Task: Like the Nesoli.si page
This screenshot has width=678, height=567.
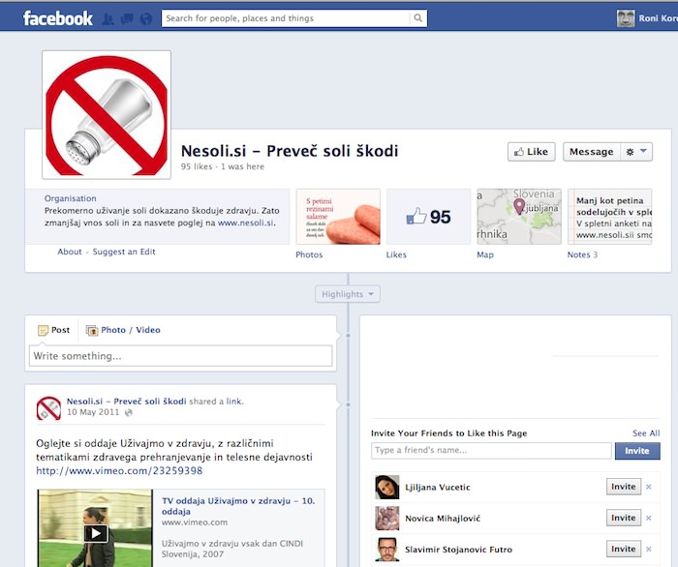Action: tap(532, 152)
